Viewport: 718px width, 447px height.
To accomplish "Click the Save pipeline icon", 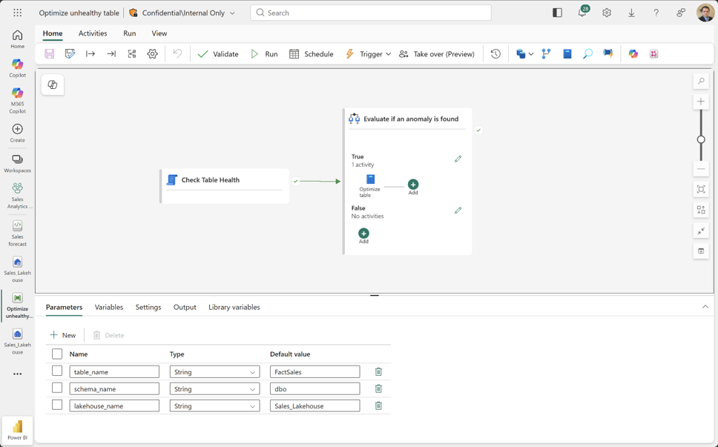I will 50,54.
